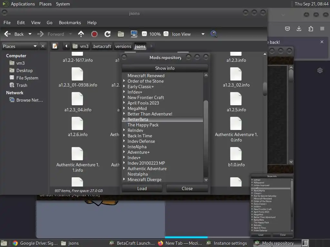
Task: Expand the Better Than Adventure! entry
Action: point(124,114)
